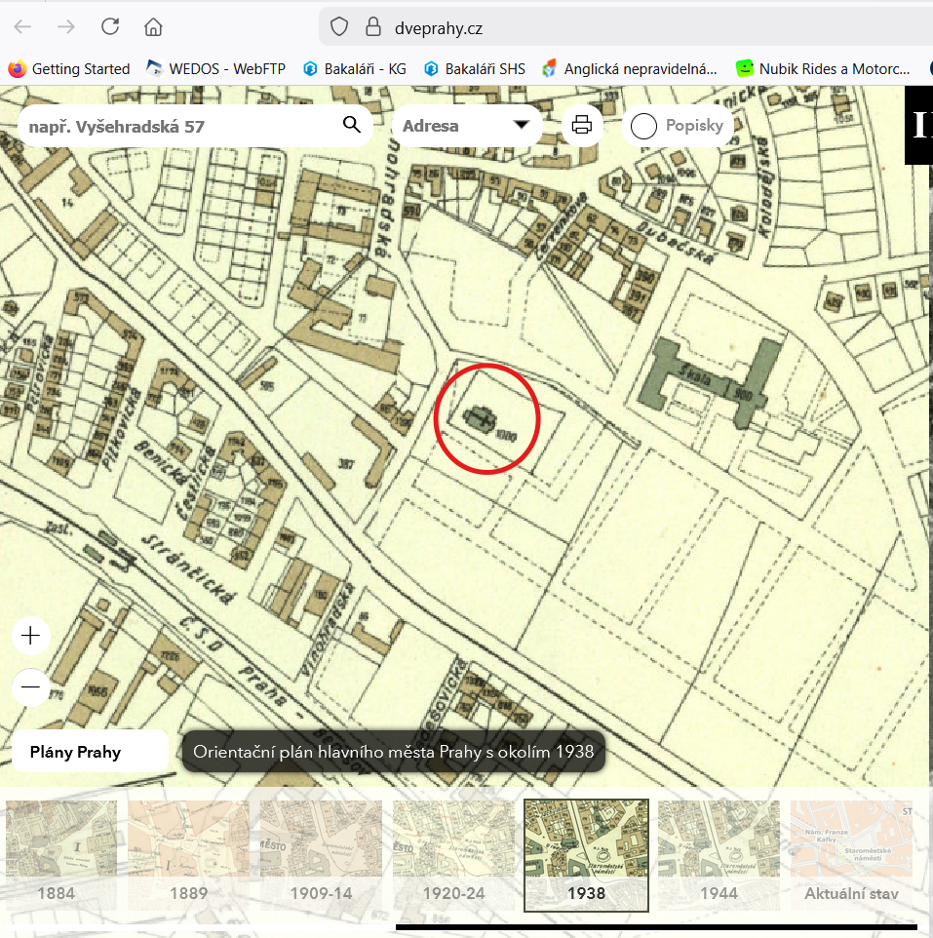Switch to Aktuální stav map
Image resolution: width=933 pixels, height=938 pixels.
coord(851,854)
